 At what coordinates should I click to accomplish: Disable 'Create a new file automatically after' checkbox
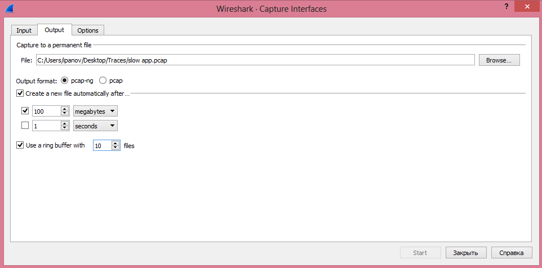[21, 93]
